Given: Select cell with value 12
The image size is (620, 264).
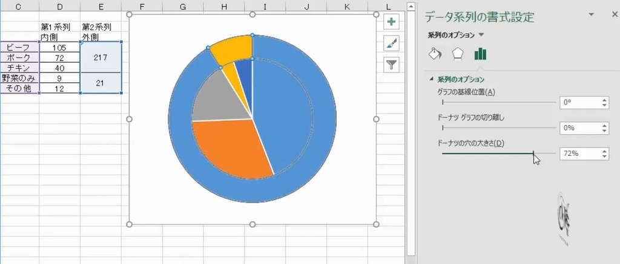Looking at the screenshot, I should [x=59, y=88].
